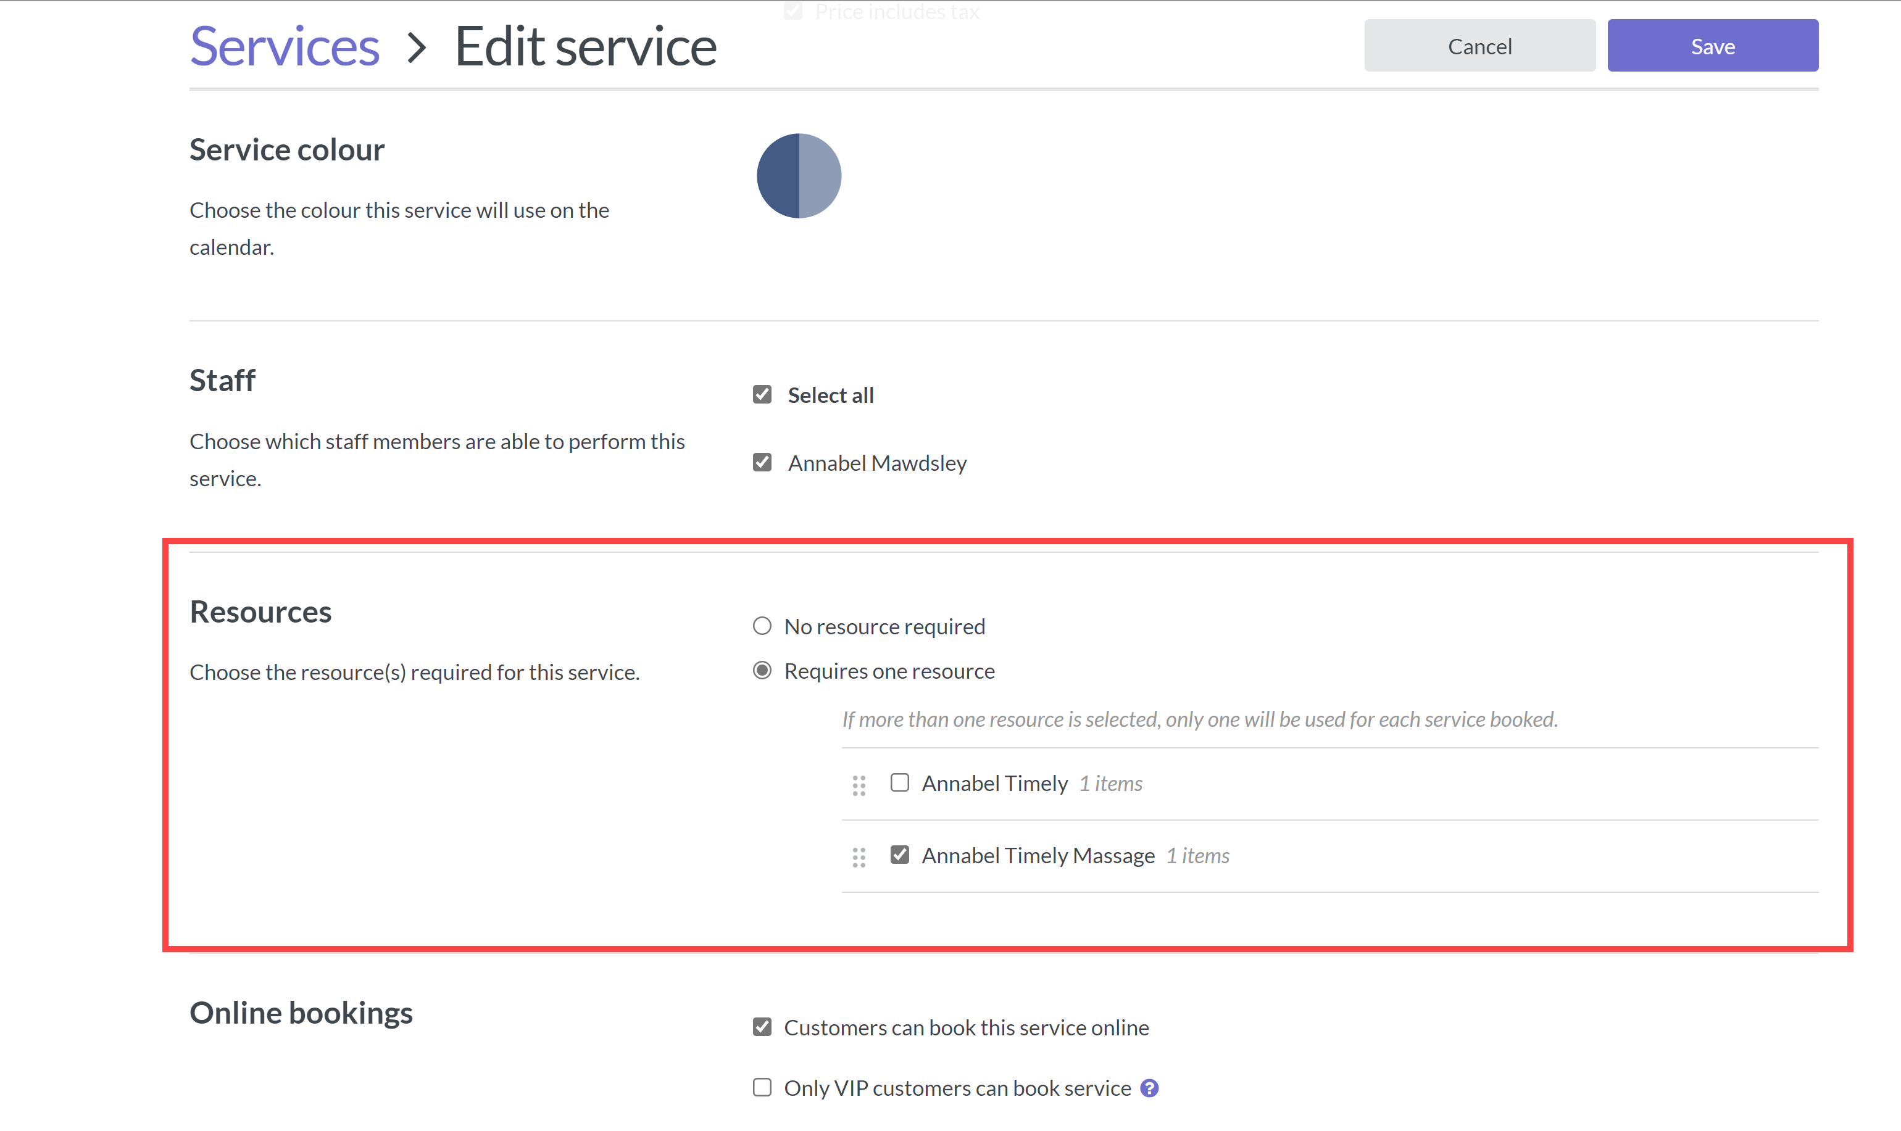Open the Services breadcrumb link

(285, 48)
